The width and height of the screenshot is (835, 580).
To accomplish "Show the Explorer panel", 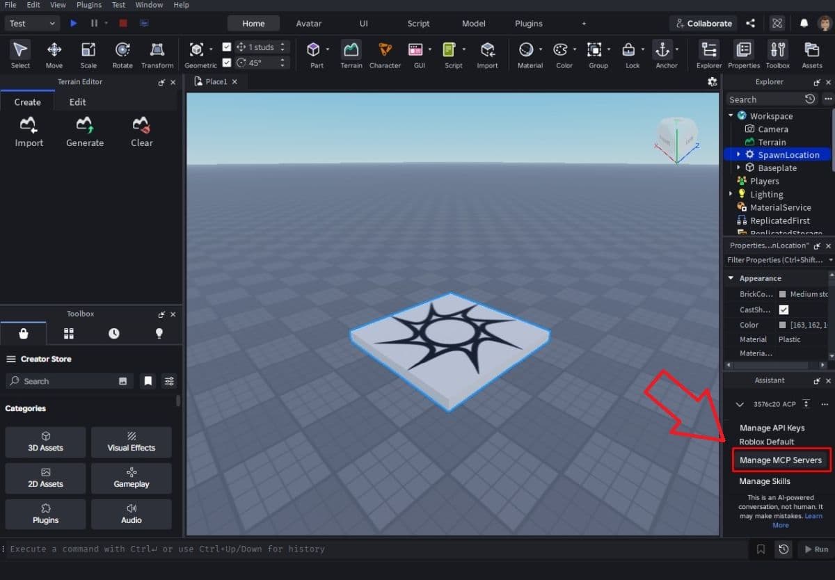I will pyautogui.click(x=709, y=55).
